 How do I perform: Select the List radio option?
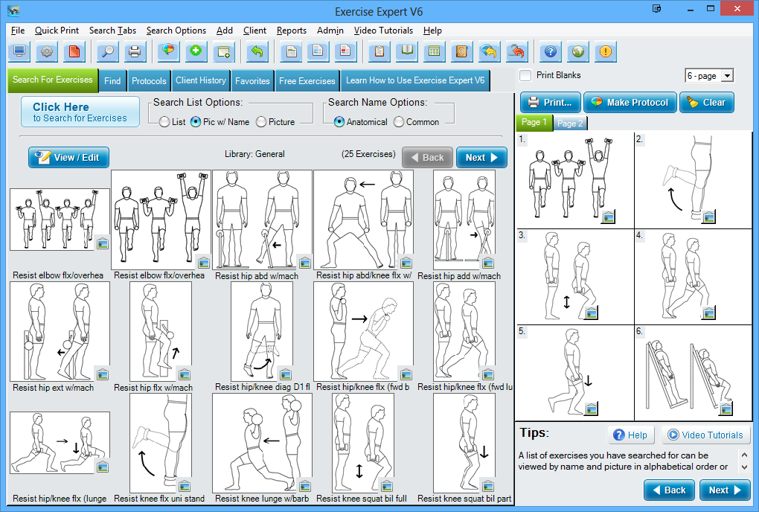coord(164,122)
